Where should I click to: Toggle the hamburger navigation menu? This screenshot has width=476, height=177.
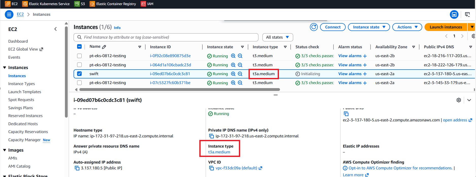[x=9, y=14]
